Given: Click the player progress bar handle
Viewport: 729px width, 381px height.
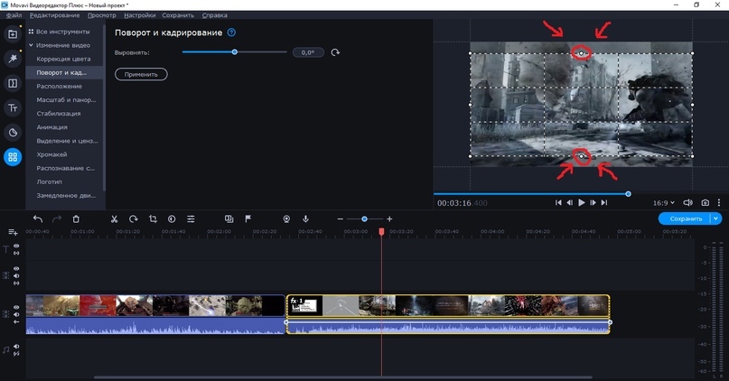Looking at the screenshot, I should (x=628, y=194).
